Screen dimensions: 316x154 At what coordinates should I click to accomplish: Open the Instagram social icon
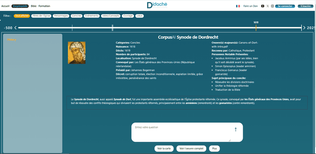272,6
